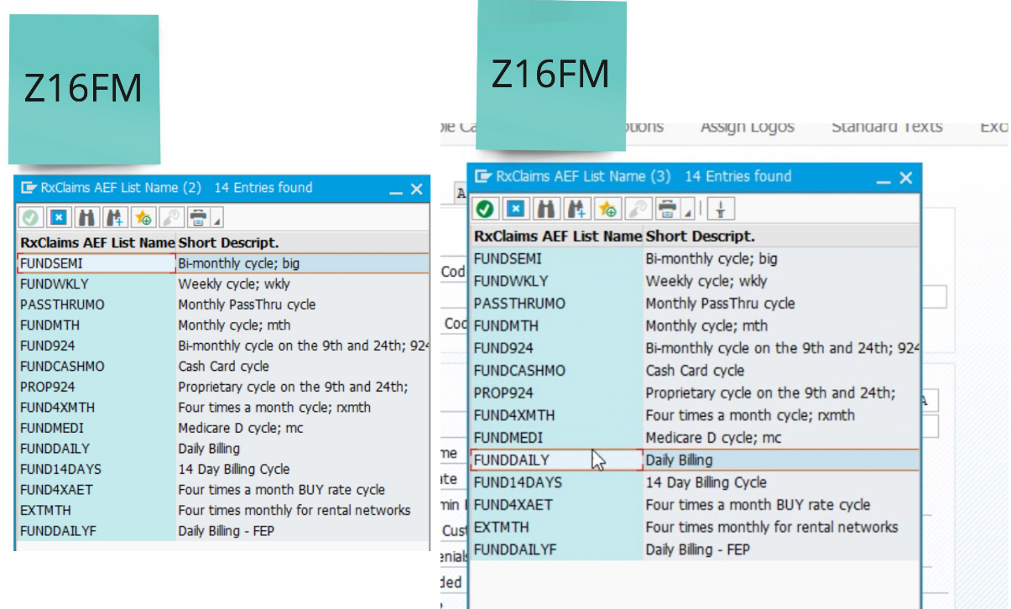This screenshot has height=609, width=1011.
Task: Click the green Copy checkmark in the right dialog (3)
Action: [485, 208]
